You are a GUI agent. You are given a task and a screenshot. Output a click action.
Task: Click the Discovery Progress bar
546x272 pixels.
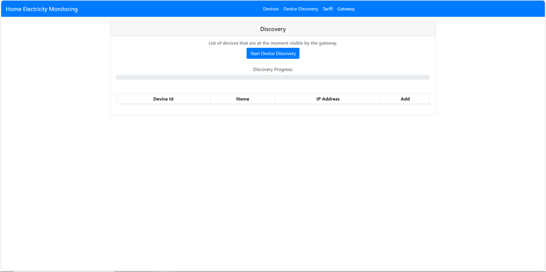click(273, 77)
